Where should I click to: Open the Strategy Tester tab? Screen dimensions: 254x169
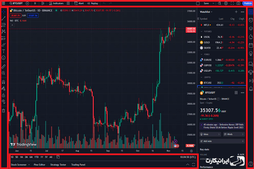pos(58,165)
